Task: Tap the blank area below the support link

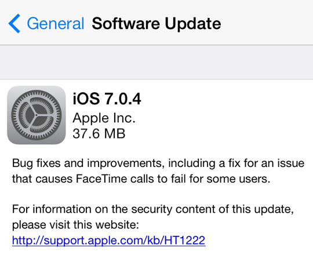Action: (156, 257)
